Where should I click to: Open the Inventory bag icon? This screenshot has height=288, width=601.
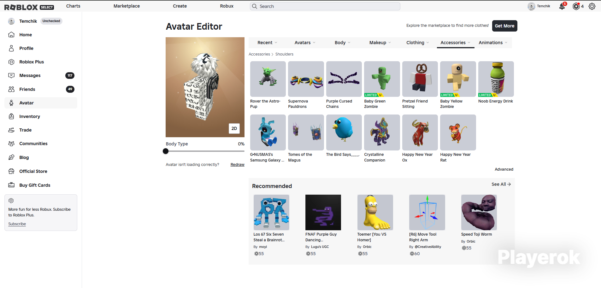11,116
